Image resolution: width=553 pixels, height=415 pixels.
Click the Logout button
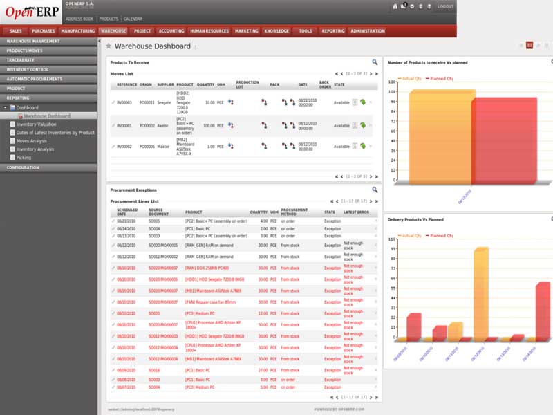click(445, 6)
